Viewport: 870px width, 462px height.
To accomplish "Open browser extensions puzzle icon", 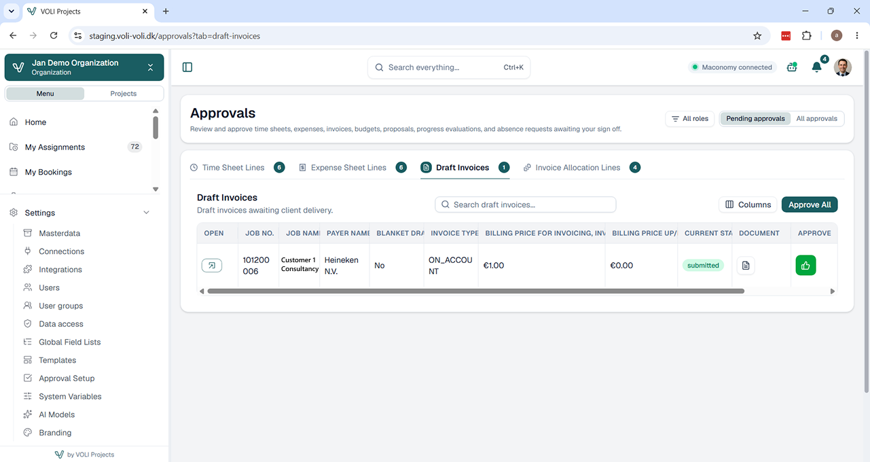I will pos(807,36).
